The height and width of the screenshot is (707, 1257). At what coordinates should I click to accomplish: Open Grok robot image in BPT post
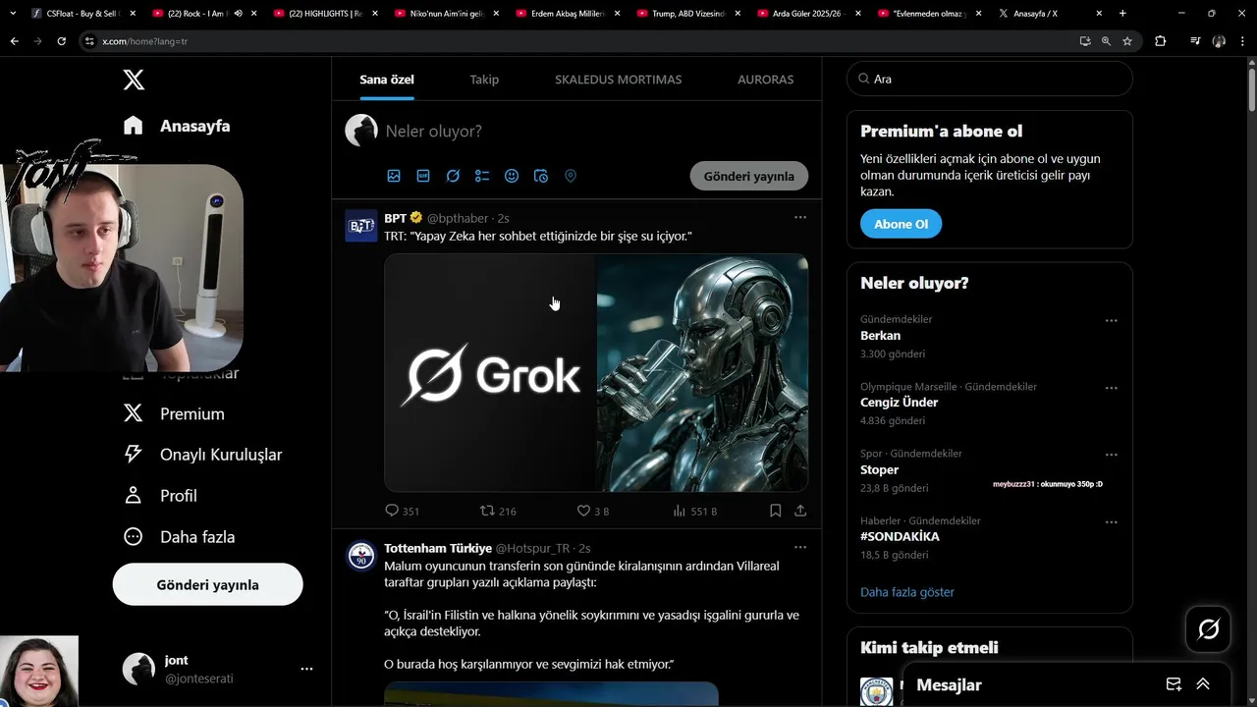(702, 373)
